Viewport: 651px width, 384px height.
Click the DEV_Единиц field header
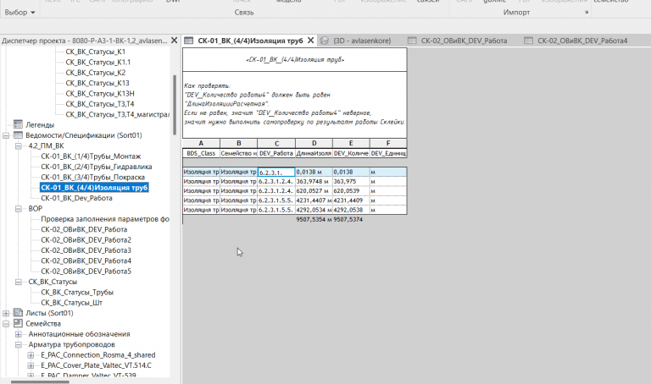(388, 153)
